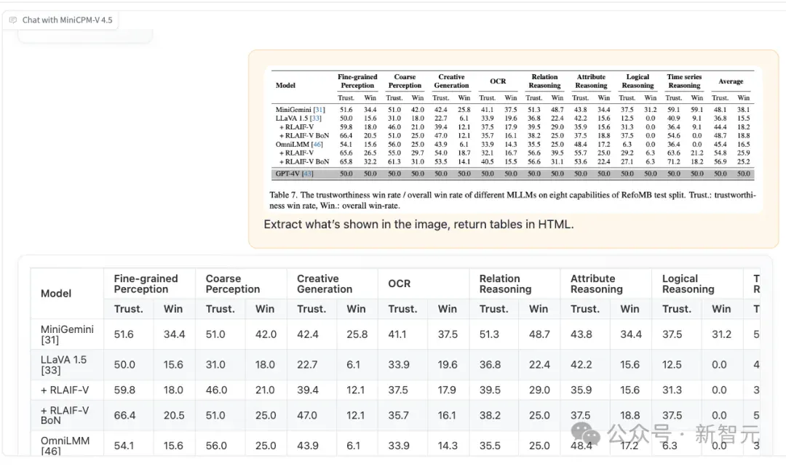This screenshot has width=786, height=466.
Task: Select the "OmniLMM [46]" row label in the rendered table
Action: tap(67, 444)
